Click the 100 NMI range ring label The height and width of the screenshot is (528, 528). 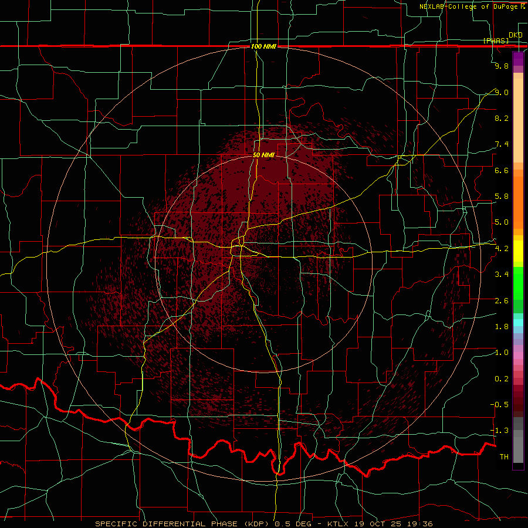[263, 46]
